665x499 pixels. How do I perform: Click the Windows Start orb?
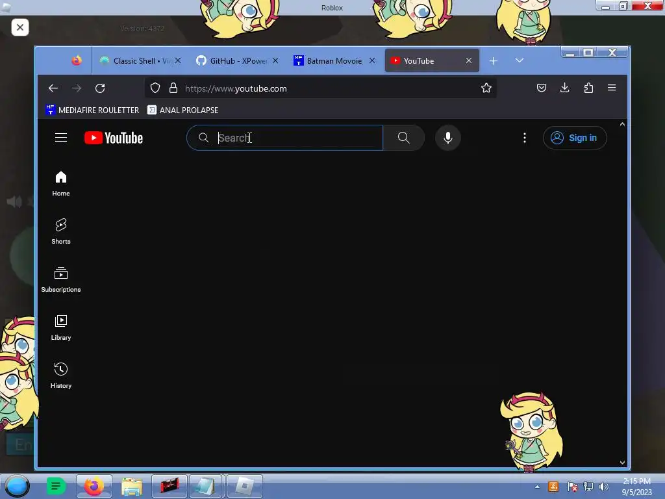tap(17, 486)
